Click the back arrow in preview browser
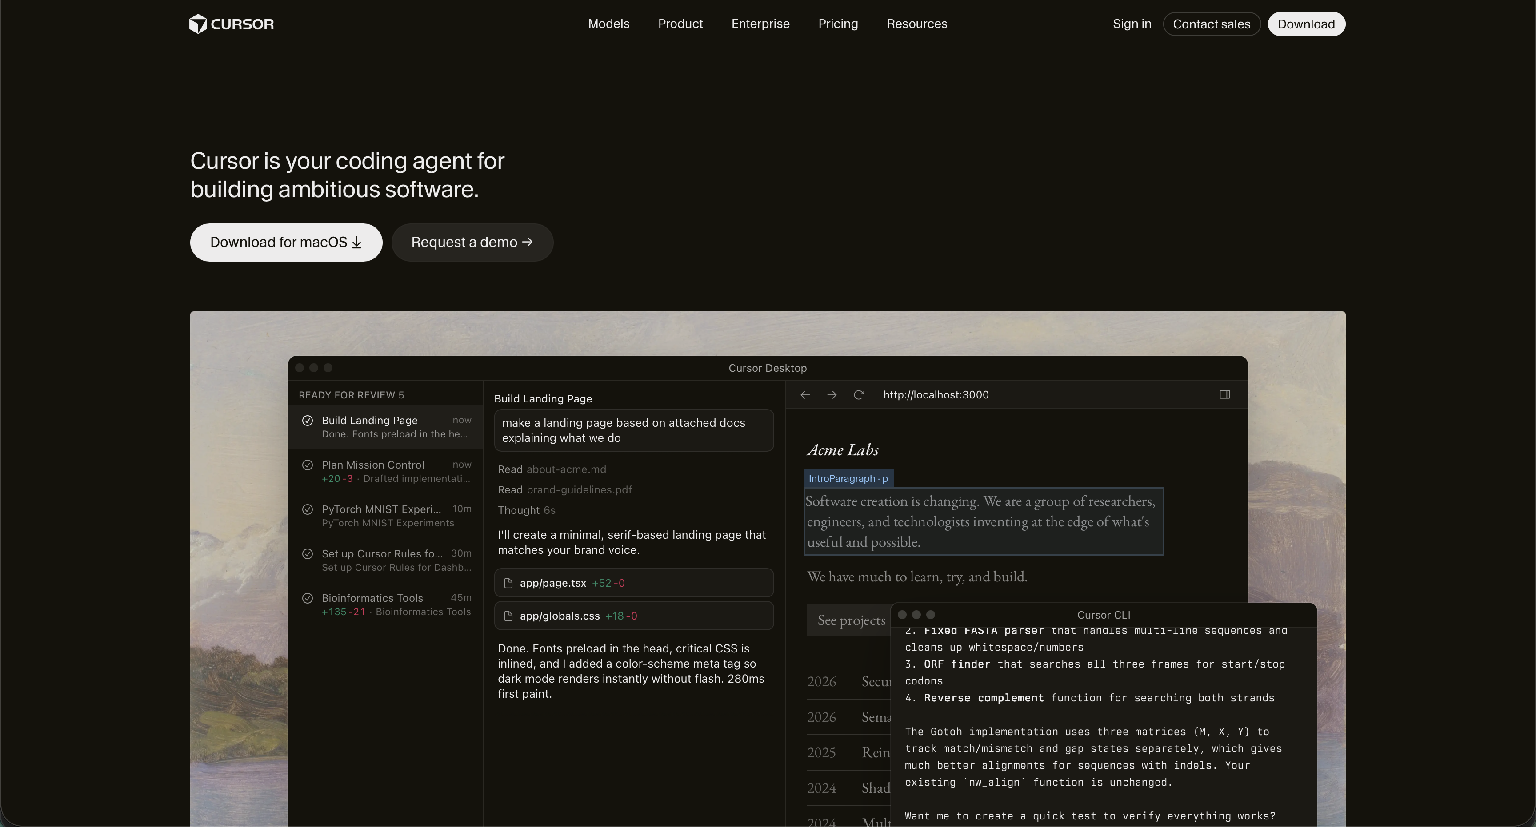The height and width of the screenshot is (827, 1536). coord(805,394)
